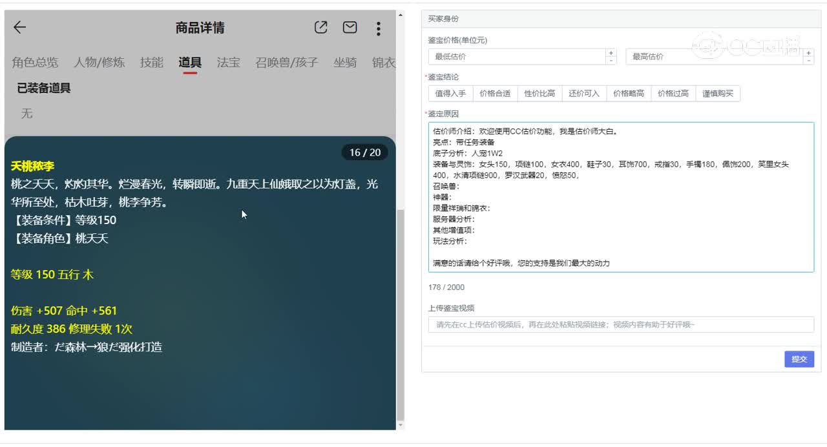
Task: Click the envelope message icon
Action: tap(349, 27)
